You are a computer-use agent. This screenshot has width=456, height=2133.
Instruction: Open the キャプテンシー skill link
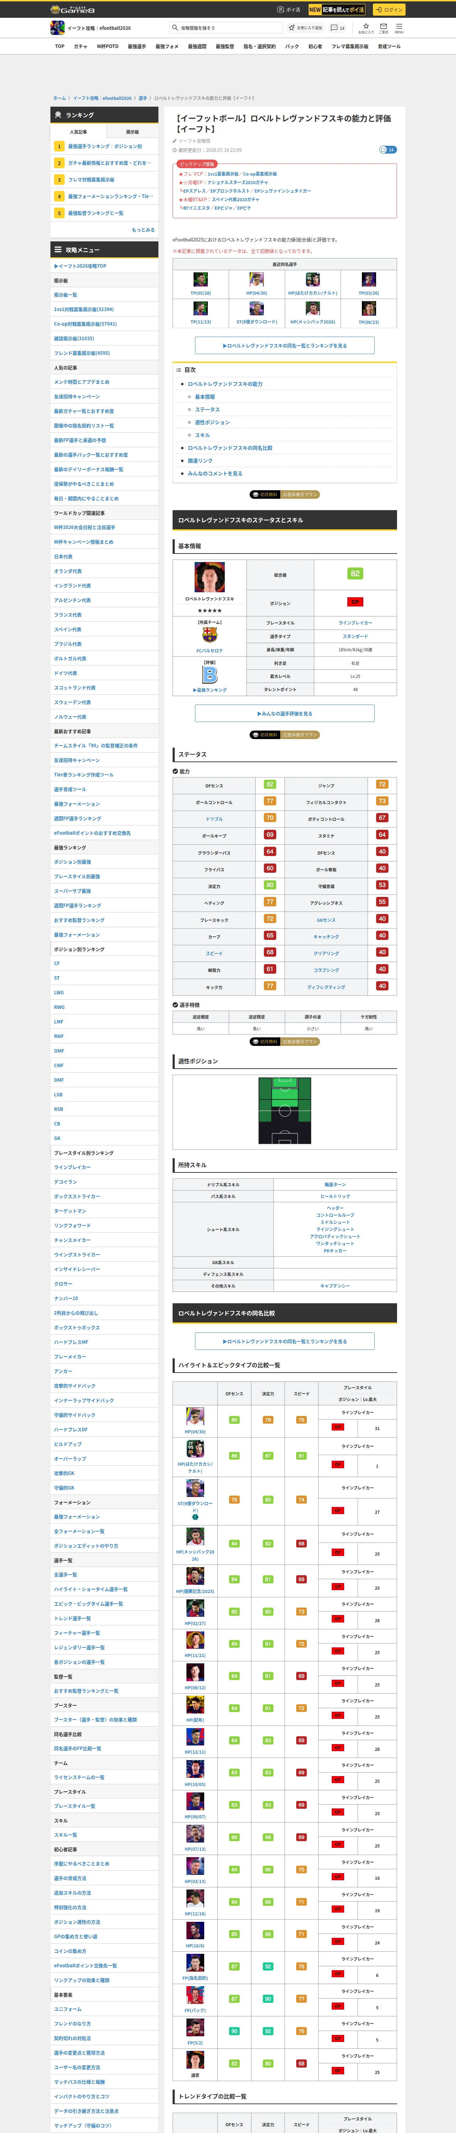[x=335, y=1286]
